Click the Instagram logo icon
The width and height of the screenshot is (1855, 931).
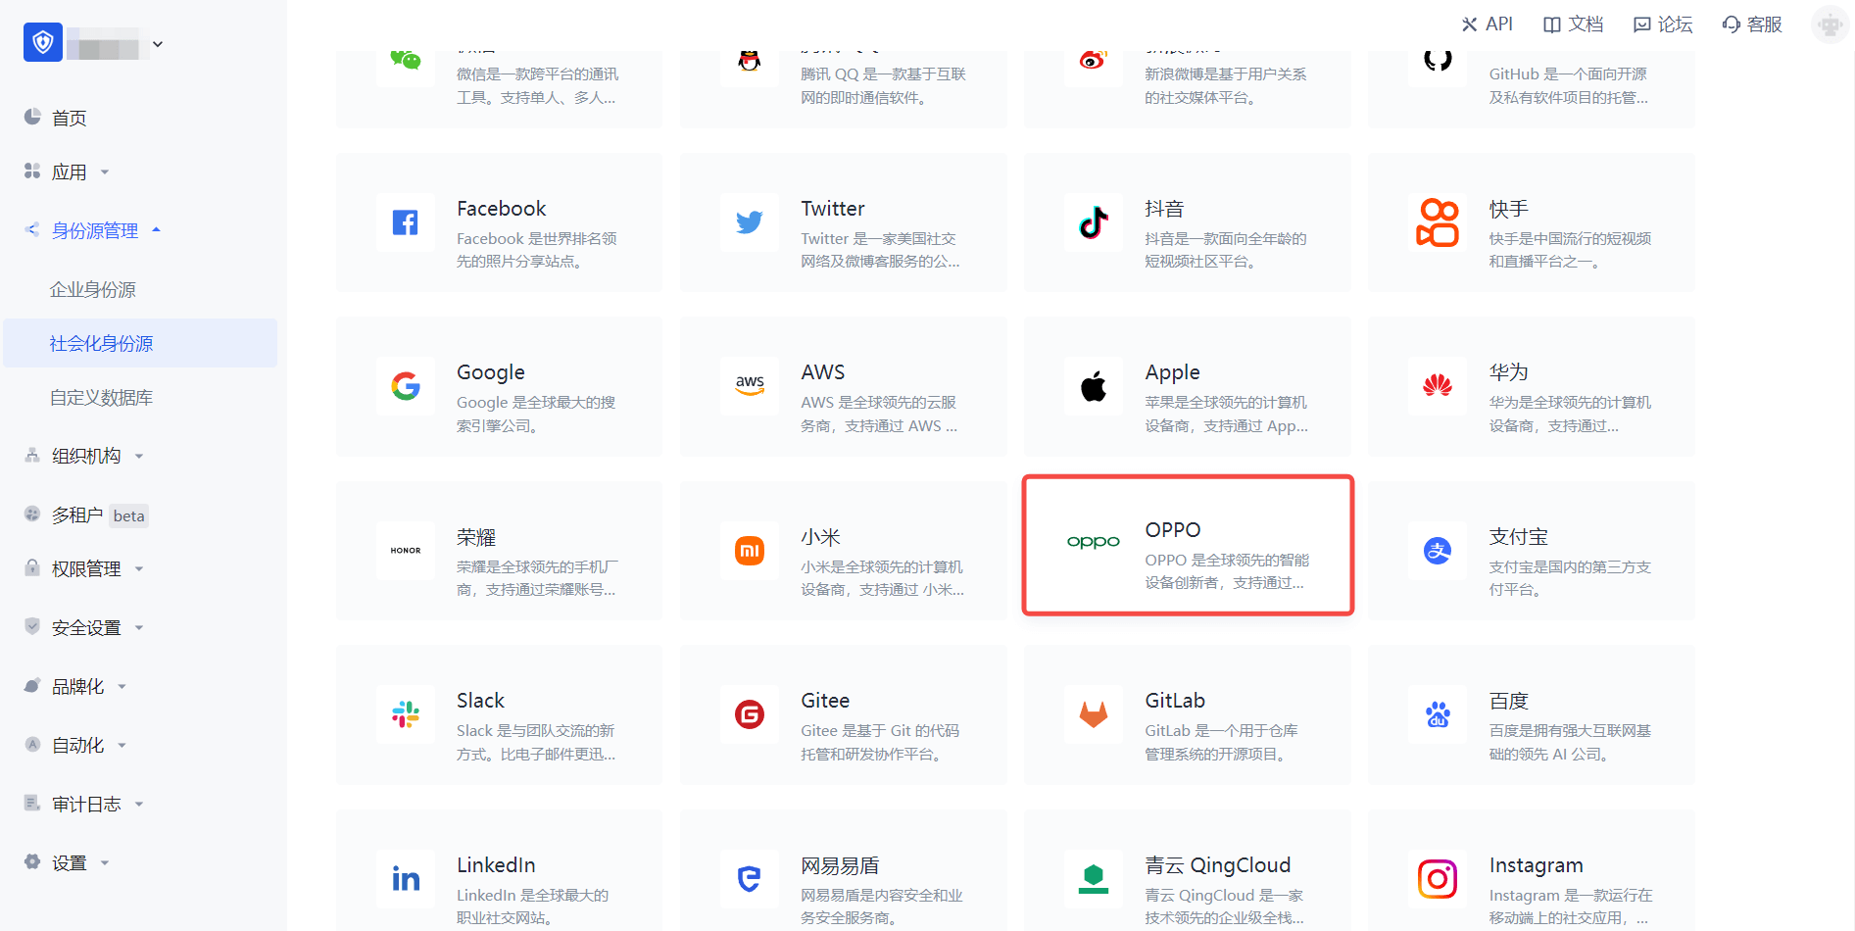[x=1438, y=879]
